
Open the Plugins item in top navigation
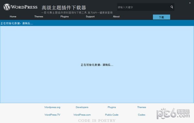click(x=65, y=17)
